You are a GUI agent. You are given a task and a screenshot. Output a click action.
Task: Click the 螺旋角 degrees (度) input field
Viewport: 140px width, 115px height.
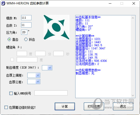point(22,53)
